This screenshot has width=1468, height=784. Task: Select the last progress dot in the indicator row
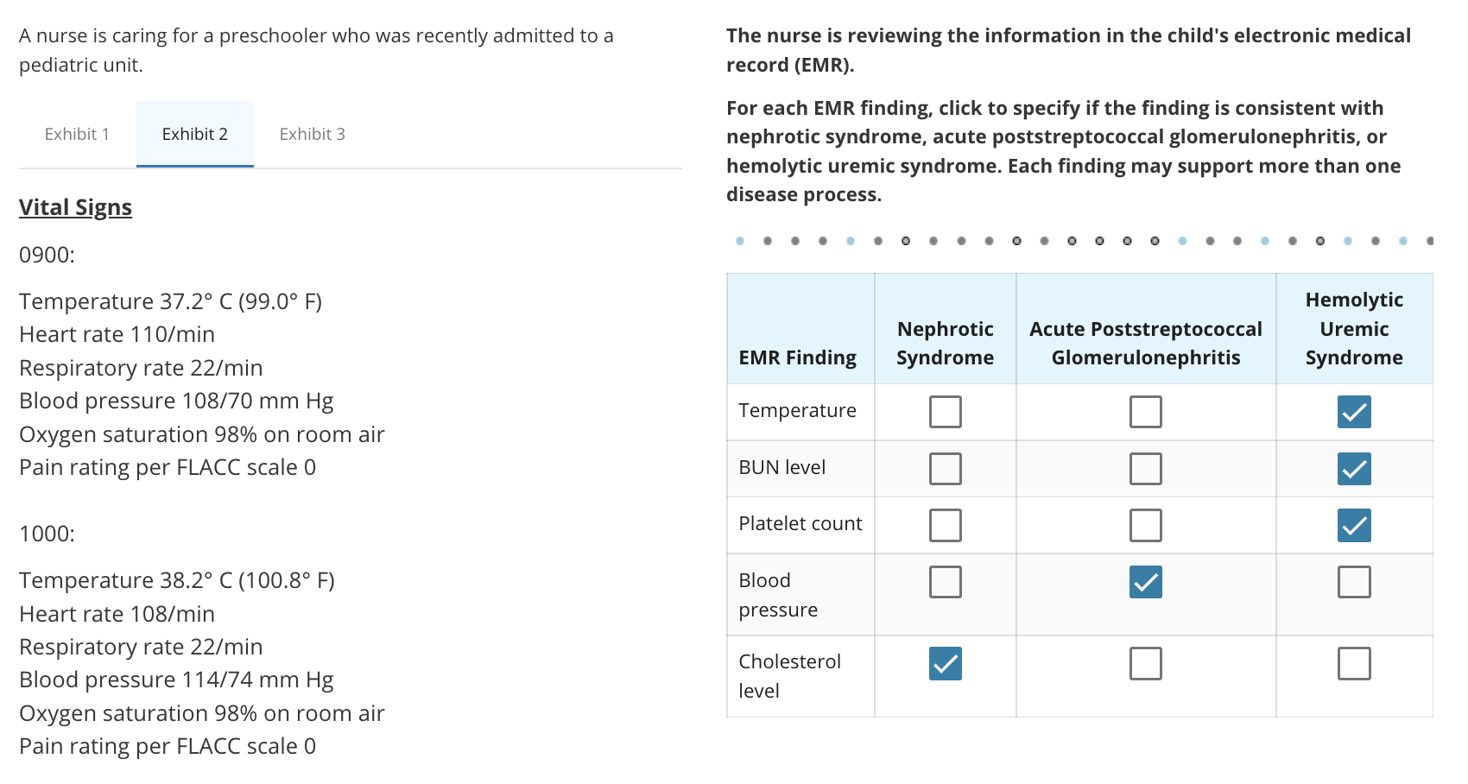click(1427, 241)
